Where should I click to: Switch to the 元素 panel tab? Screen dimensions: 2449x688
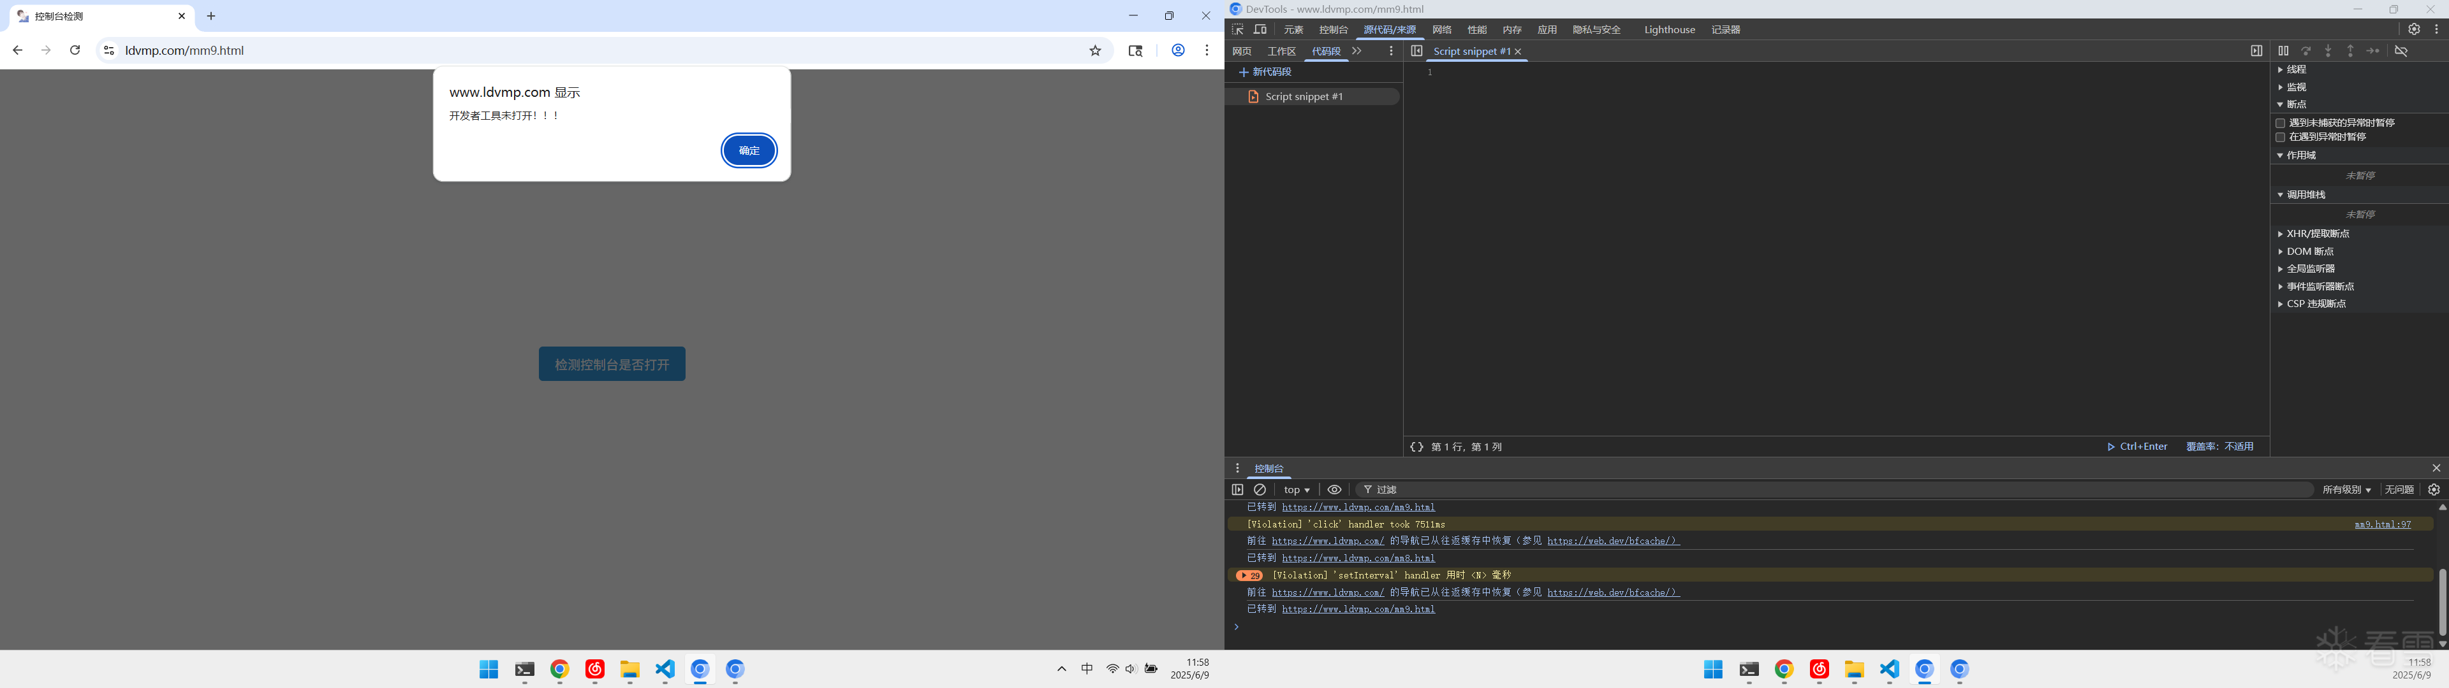point(1293,29)
